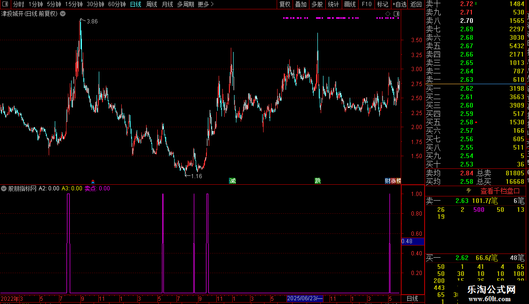The image size is (529, 304).
Task: Click the 股朋指标网 indicator name
Action: pyautogui.click(x=22, y=188)
